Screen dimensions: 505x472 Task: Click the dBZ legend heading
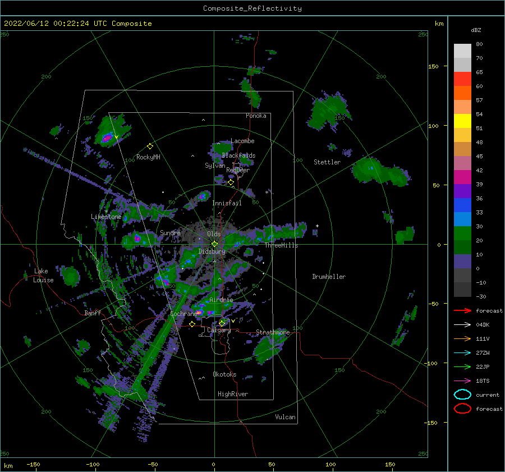pos(476,30)
